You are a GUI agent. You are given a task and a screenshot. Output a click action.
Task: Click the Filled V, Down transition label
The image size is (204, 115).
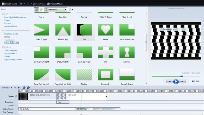tap(106, 17)
